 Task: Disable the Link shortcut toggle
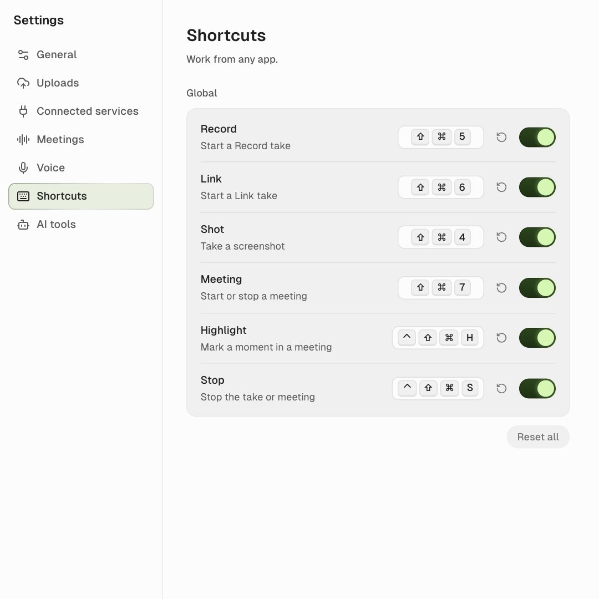pos(537,187)
